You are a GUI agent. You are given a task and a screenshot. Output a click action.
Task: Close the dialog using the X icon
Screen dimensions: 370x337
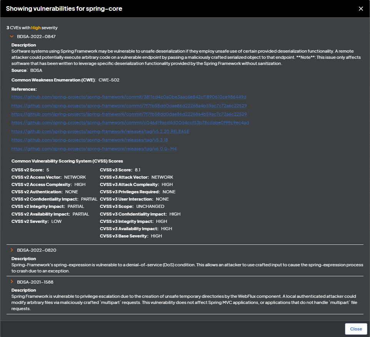click(x=361, y=9)
